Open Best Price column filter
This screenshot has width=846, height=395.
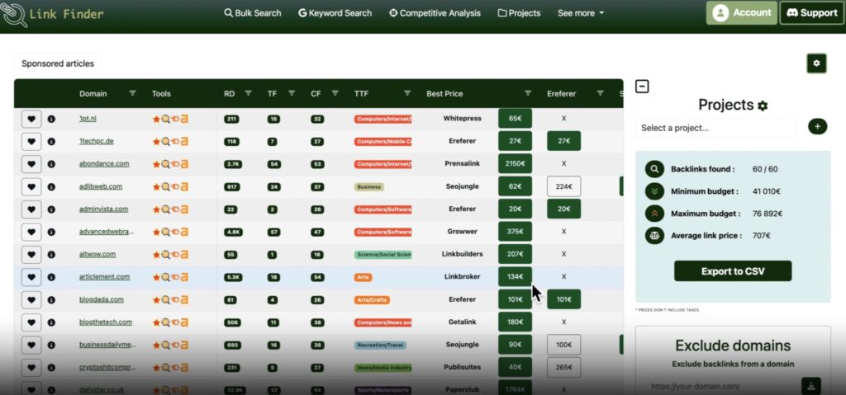(528, 93)
